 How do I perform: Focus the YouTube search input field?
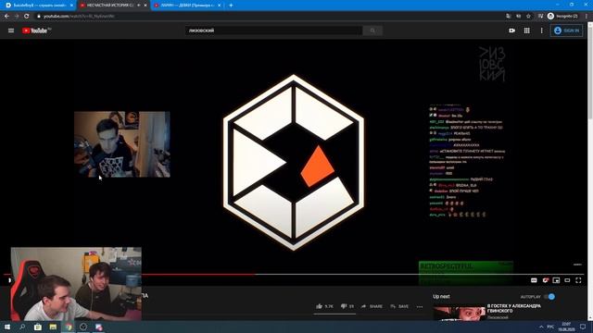click(274, 31)
